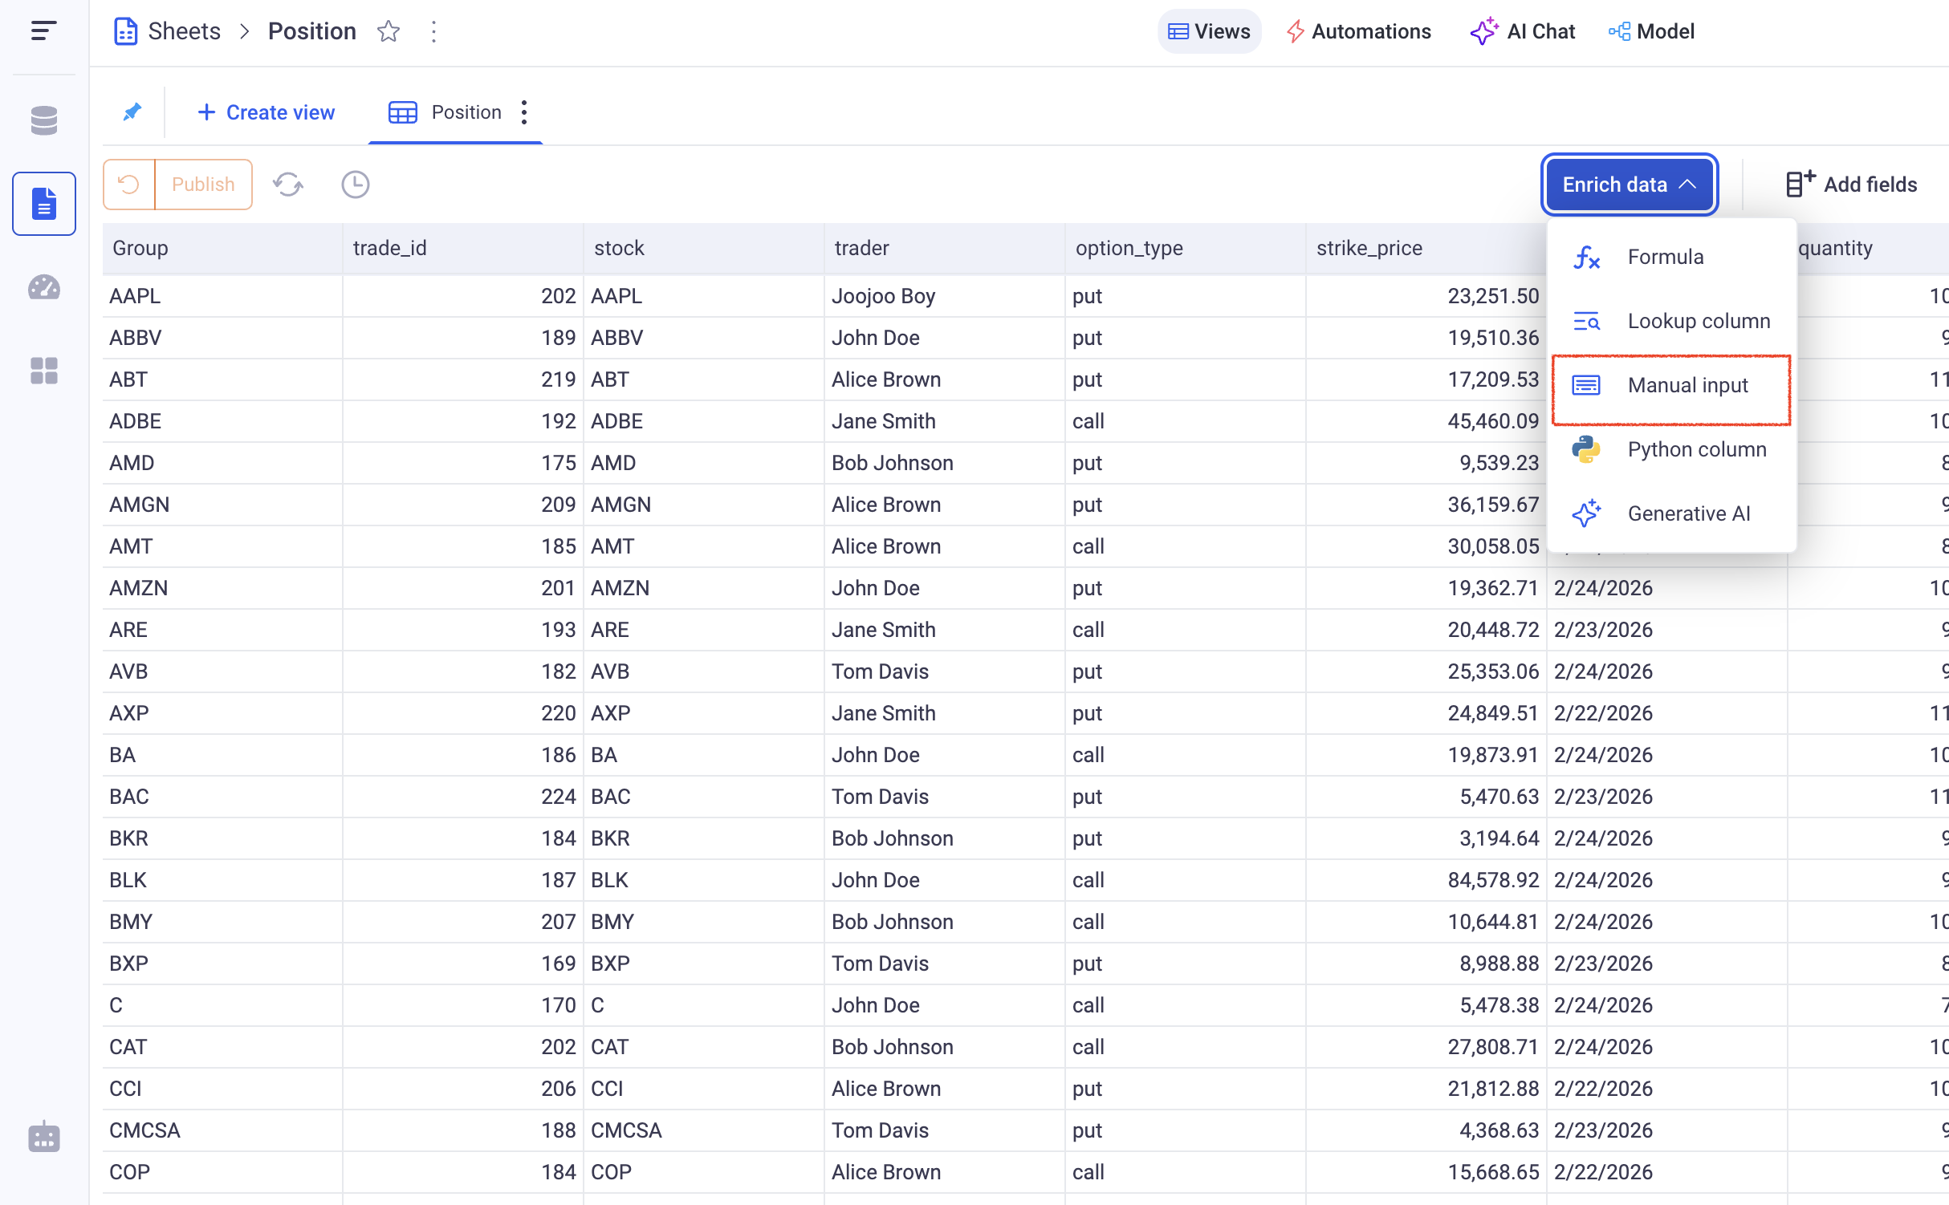The image size is (1949, 1205).
Task: Choose Python column option
Action: (x=1696, y=449)
